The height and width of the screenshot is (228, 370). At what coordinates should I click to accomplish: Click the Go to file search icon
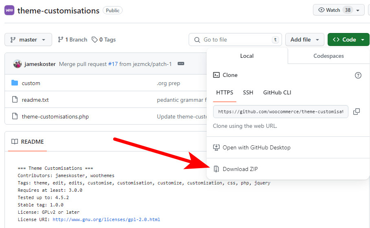pos(197,39)
